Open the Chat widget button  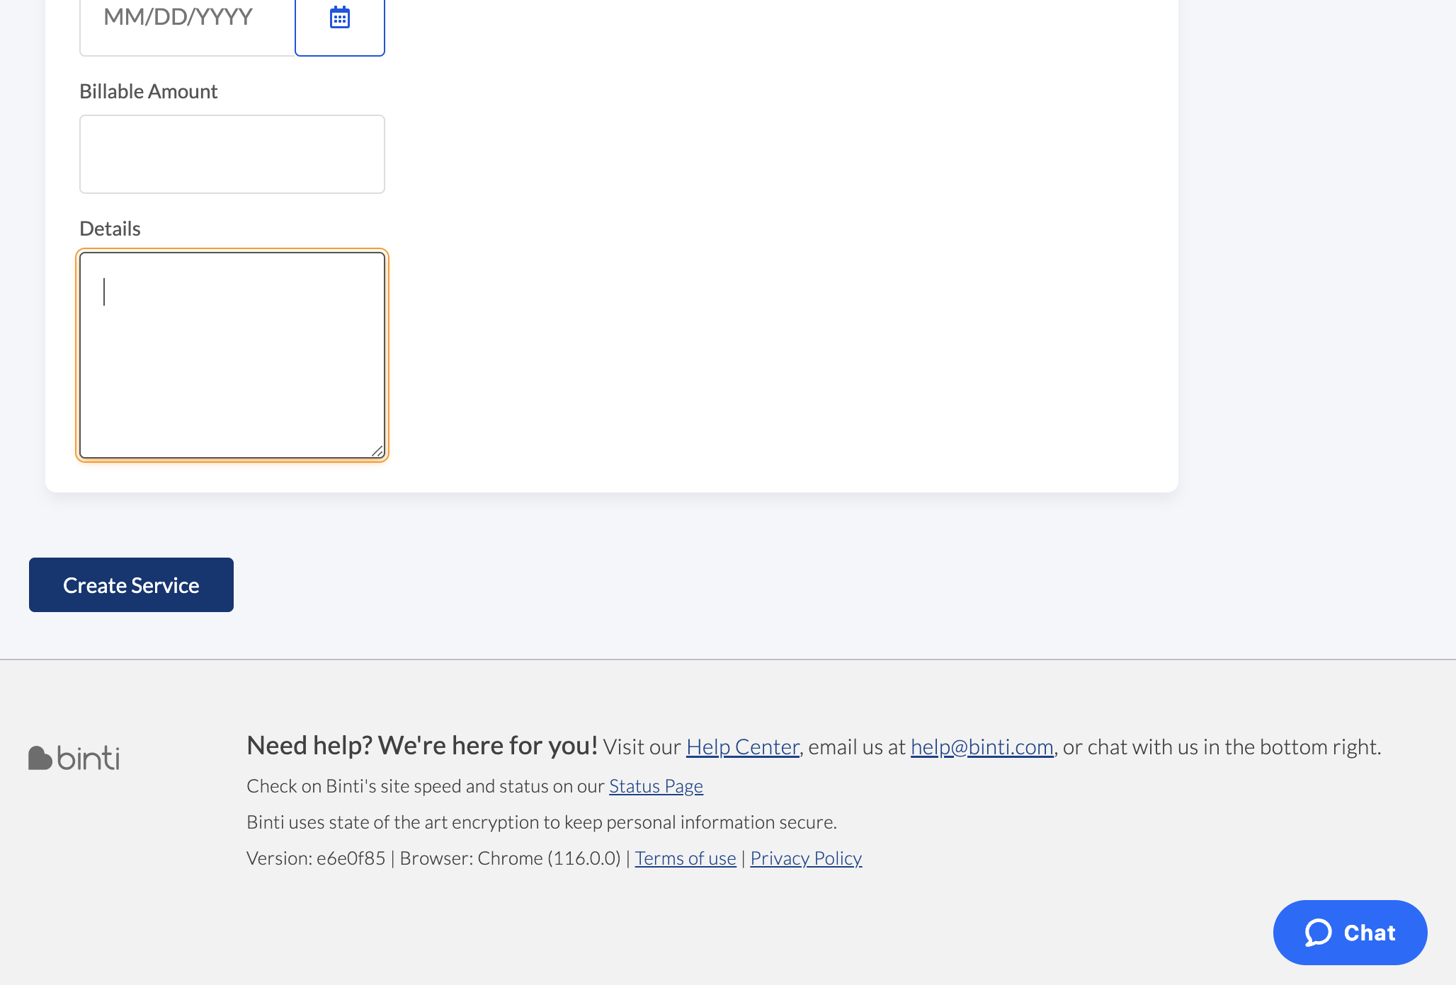coord(1350,933)
